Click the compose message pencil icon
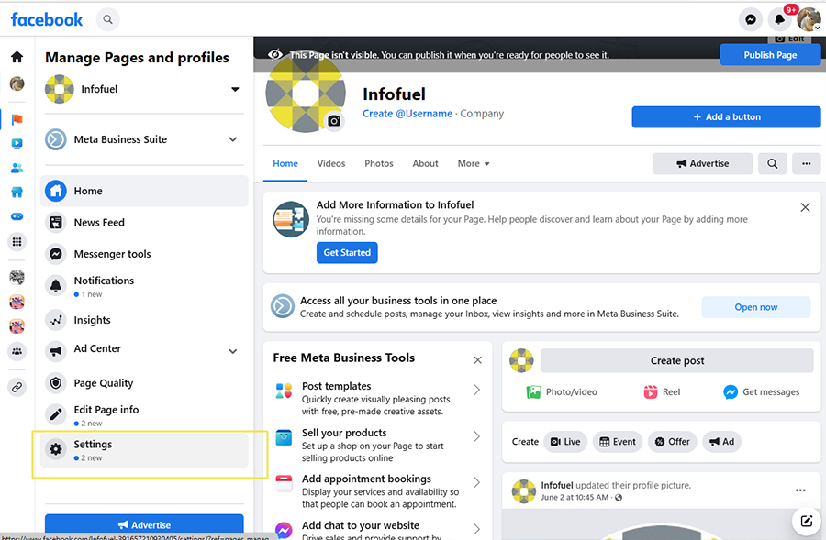 pyautogui.click(x=806, y=522)
